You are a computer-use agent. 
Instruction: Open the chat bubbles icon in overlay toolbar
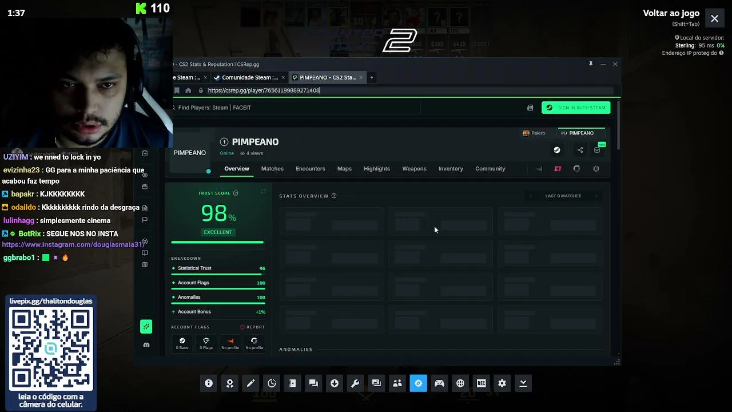[313, 383]
